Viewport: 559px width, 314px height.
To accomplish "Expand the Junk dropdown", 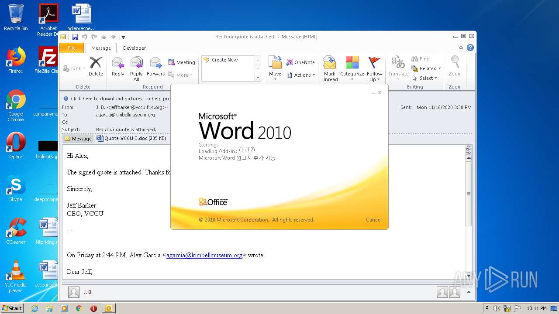I will tap(84, 68).
